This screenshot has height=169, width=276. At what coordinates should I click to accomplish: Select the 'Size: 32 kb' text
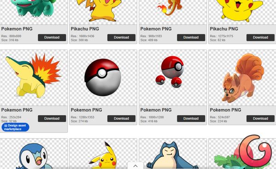(9, 121)
